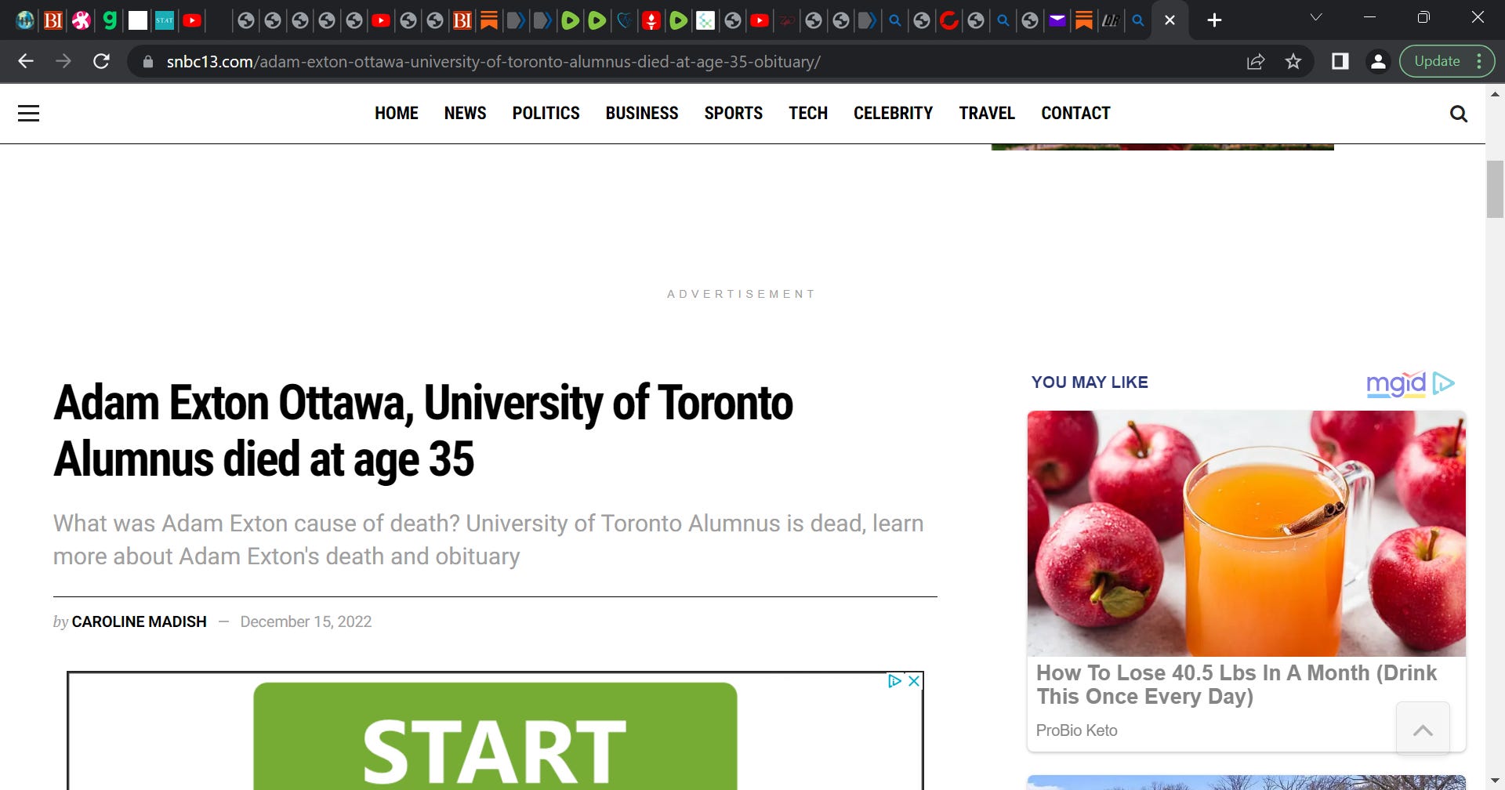Click the address bar URL
This screenshot has width=1505, height=790.
[493, 61]
